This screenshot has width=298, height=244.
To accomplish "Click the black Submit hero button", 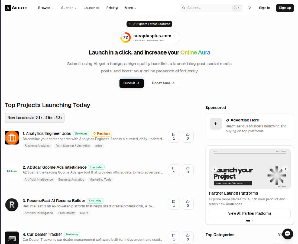I will (x=131, y=83).
